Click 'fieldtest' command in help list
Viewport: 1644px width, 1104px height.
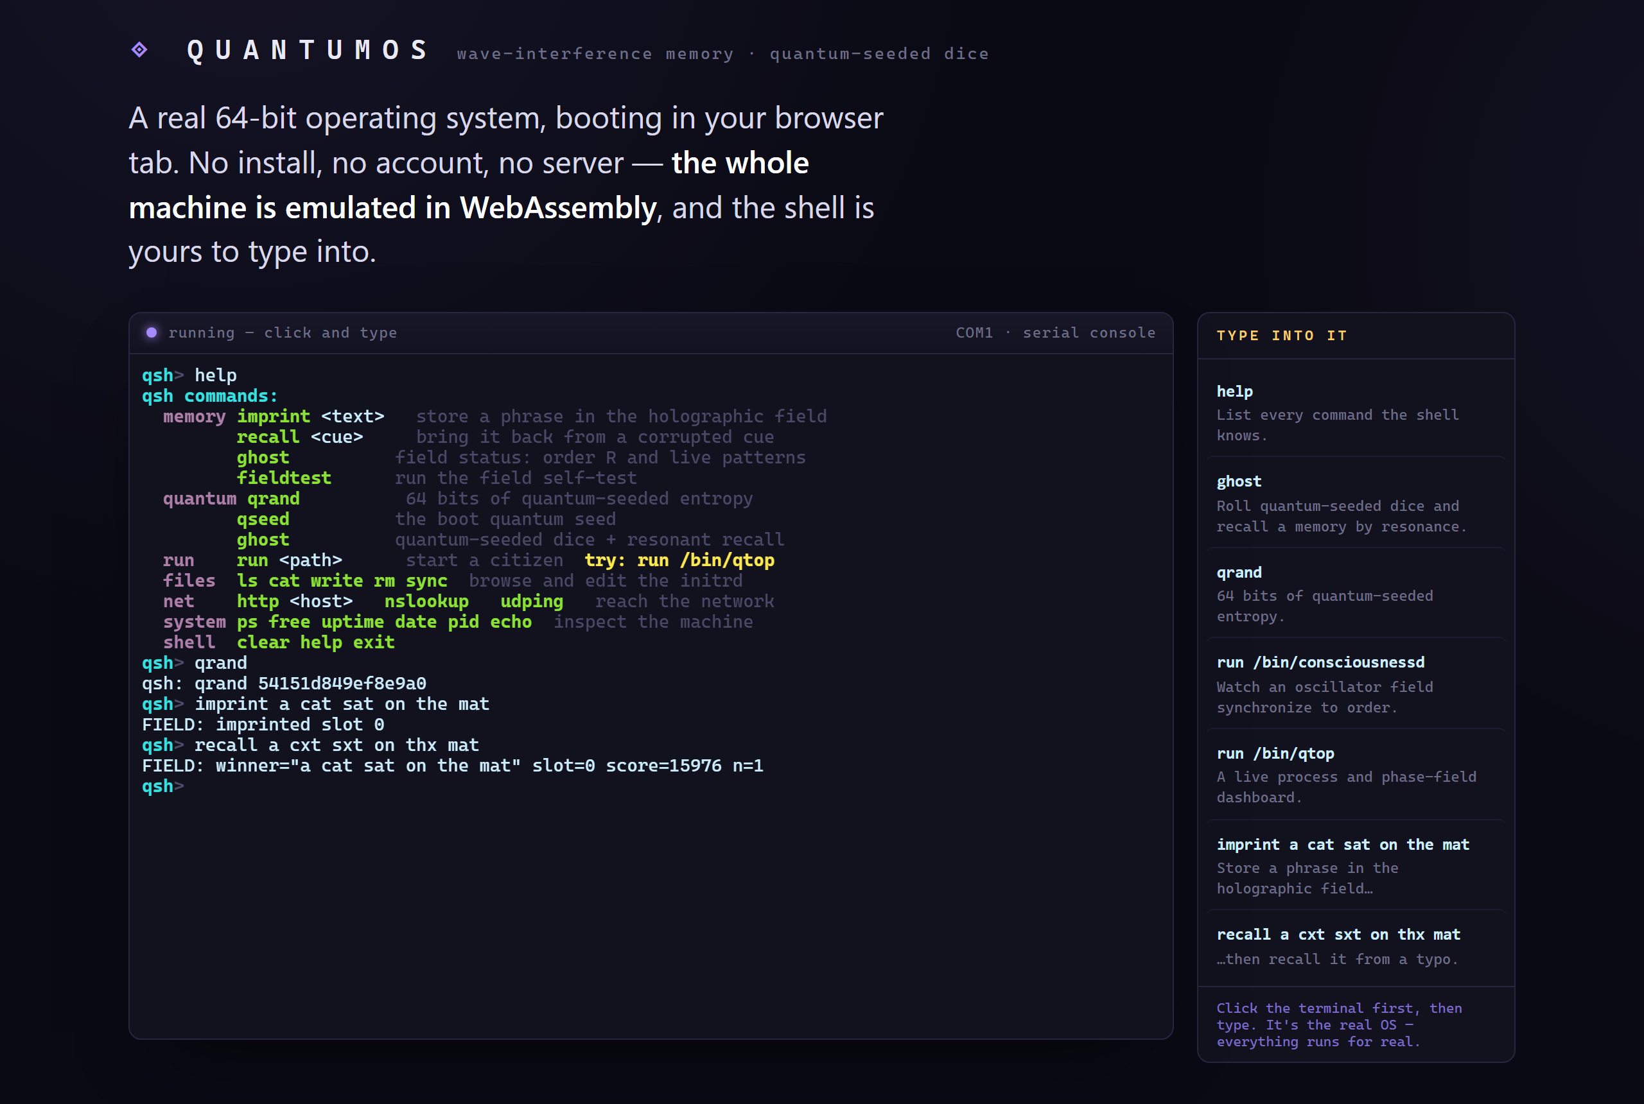(x=284, y=478)
